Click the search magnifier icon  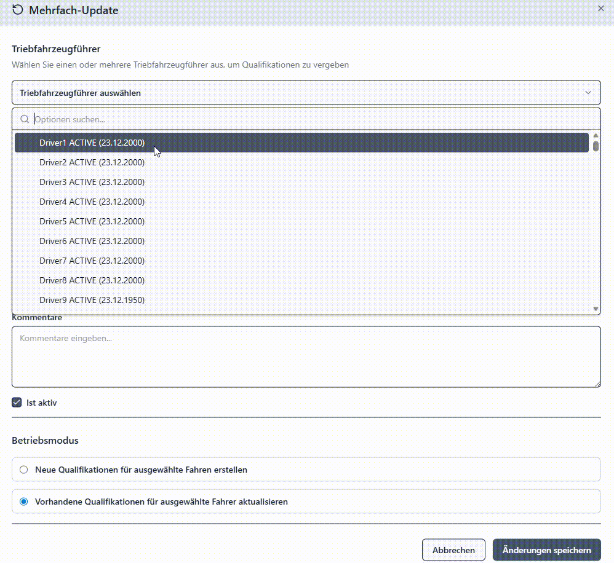point(24,119)
